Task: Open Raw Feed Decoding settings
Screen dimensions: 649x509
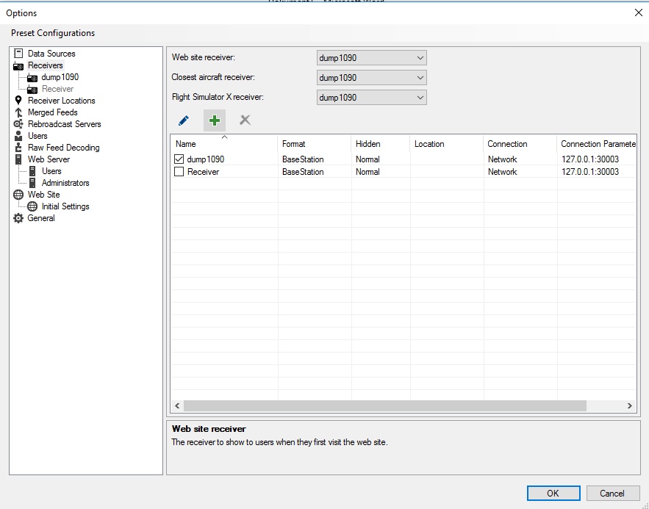Action: [x=63, y=148]
